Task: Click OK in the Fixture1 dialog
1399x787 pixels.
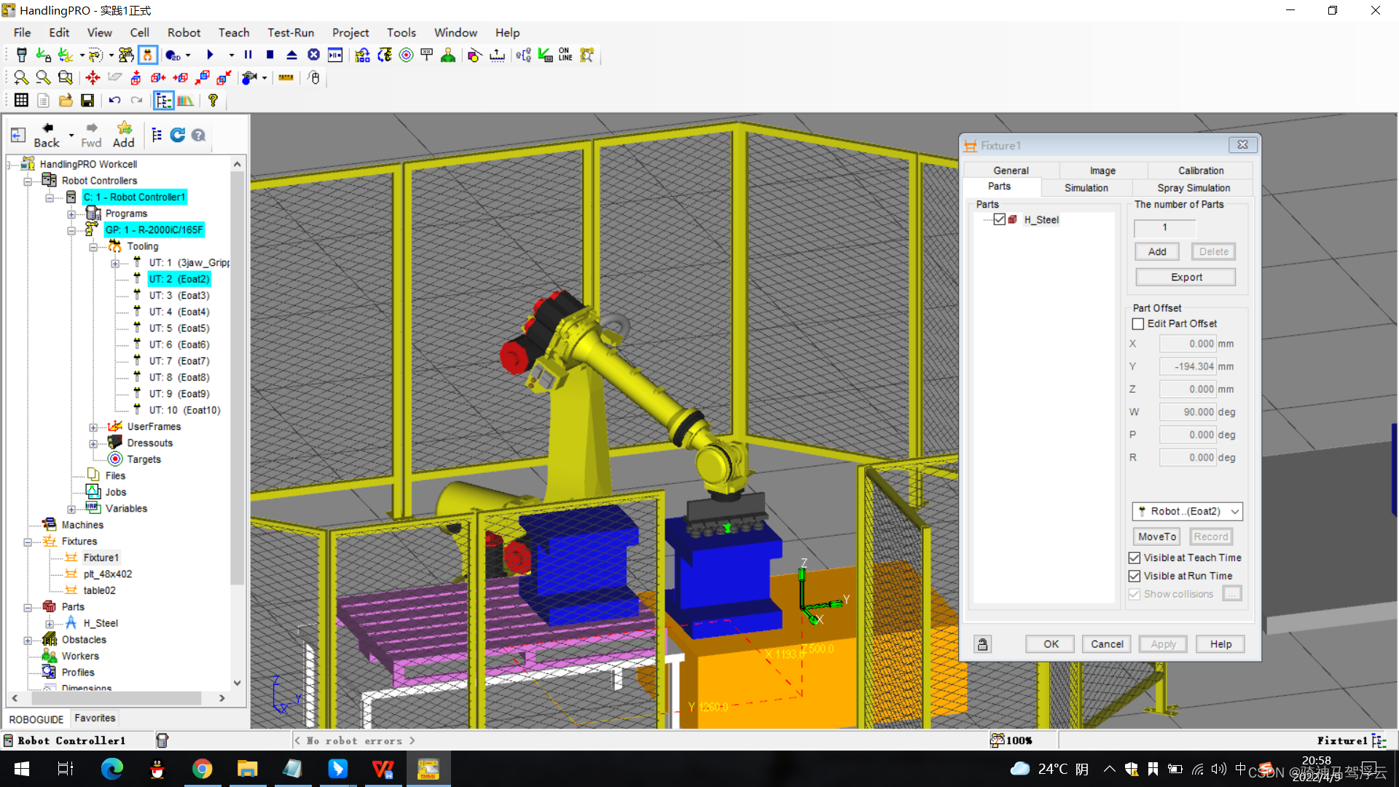Action: coord(1051,644)
